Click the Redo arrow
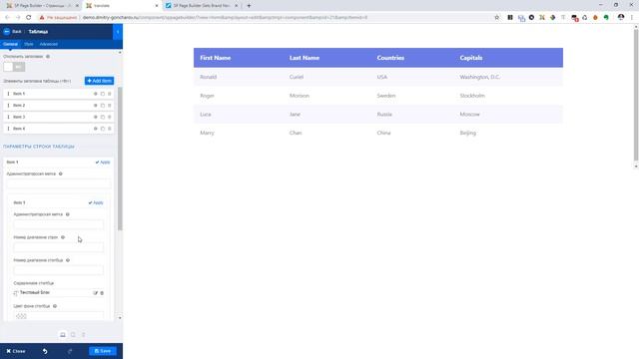Viewport: 639px width, 359px height. pyautogui.click(x=70, y=351)
